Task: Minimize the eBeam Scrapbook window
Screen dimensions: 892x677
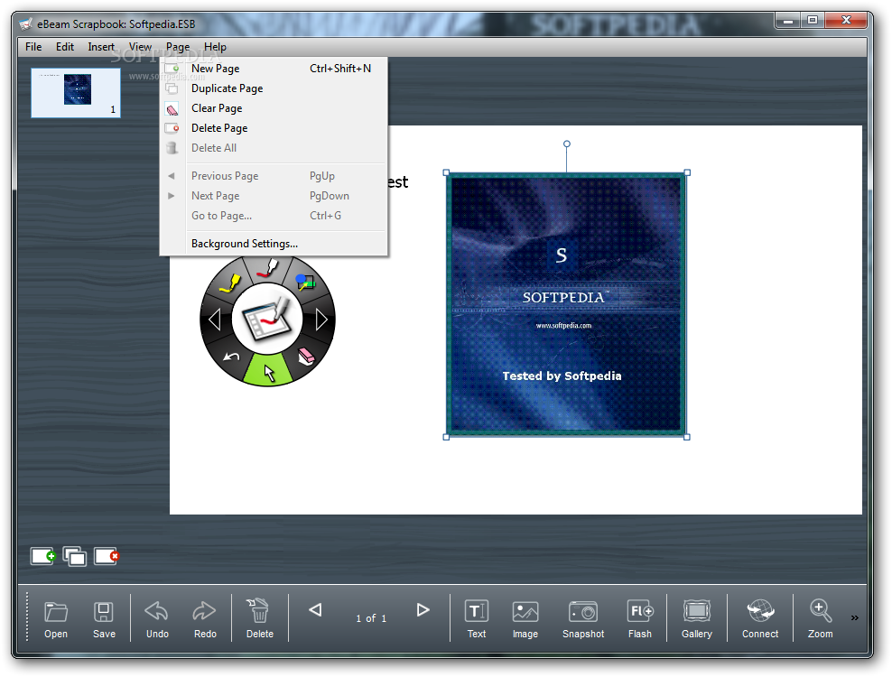Action: pos(788,20)
